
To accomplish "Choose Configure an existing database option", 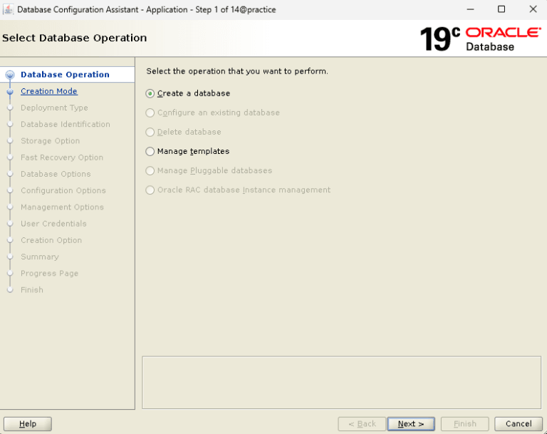I will [x=150, y=113].
